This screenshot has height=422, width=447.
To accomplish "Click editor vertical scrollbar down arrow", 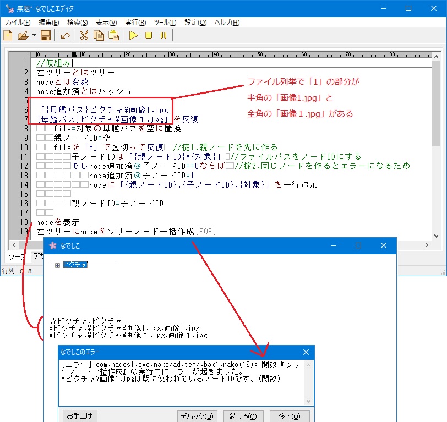I will [436, 236].
